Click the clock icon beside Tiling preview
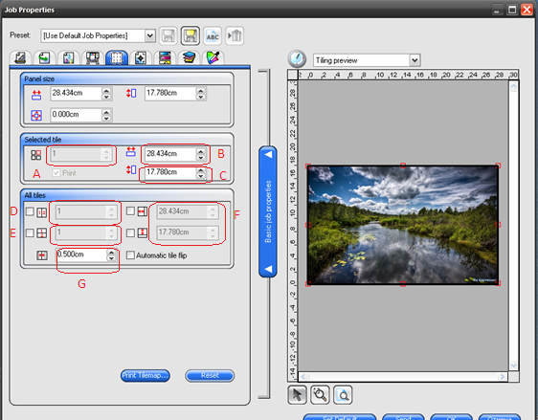538x420 pixels. click(297, 59)
